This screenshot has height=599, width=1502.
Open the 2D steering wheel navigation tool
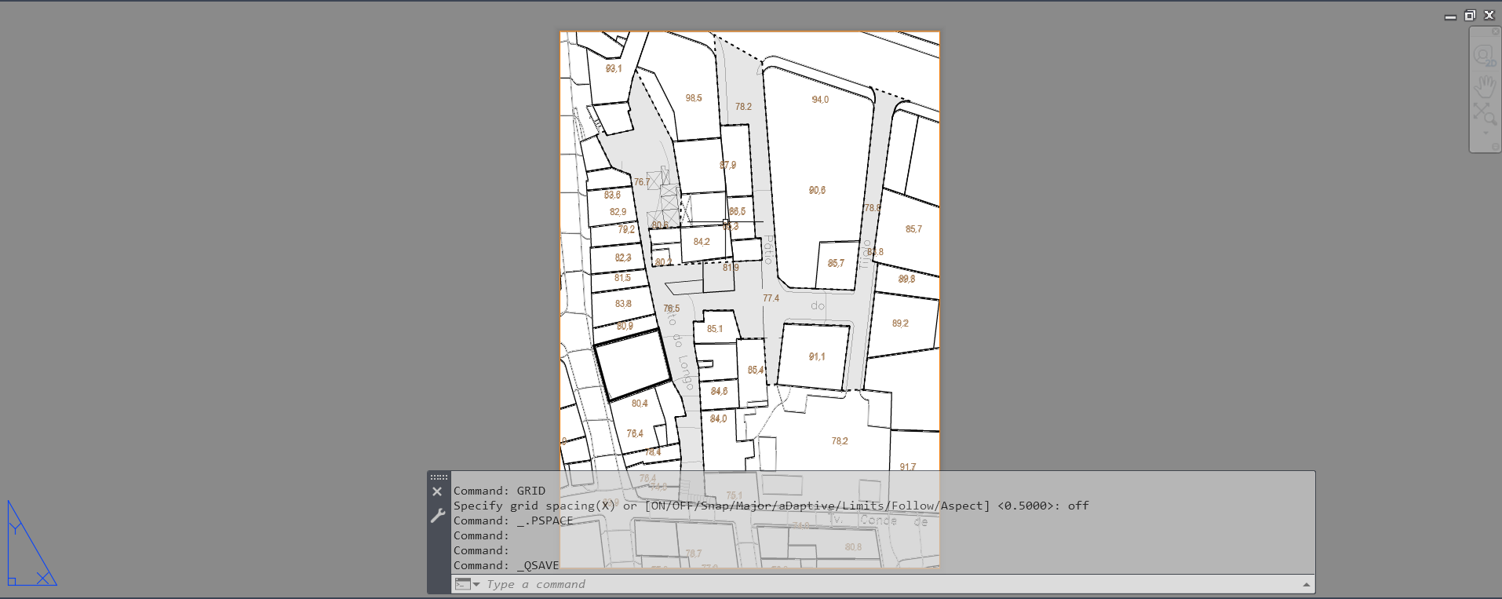pyautogui.click(x=1484, y=56)
